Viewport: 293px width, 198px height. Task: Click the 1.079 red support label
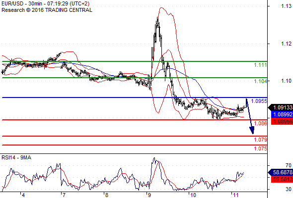click(260, 140)
